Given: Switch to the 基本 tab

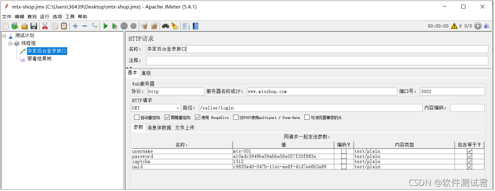Looking at the screenshot, I should tap(132, 73).
